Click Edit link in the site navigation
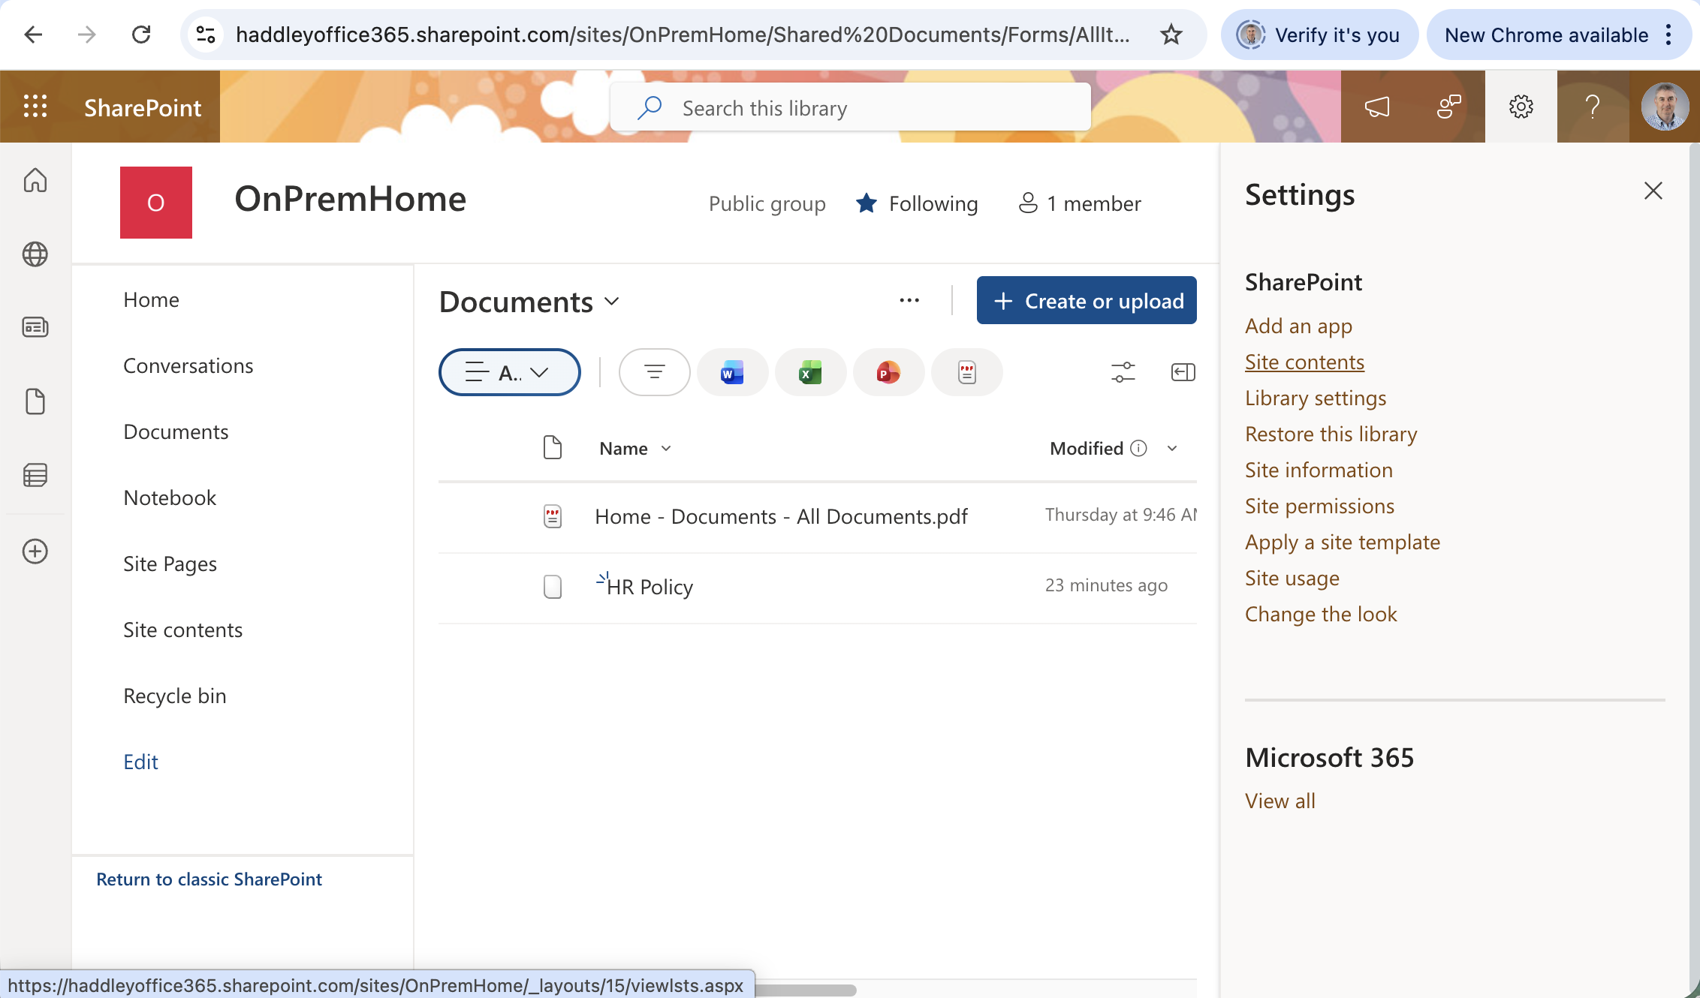Screen dimensions: 1700x998 (x=140, y=762)
